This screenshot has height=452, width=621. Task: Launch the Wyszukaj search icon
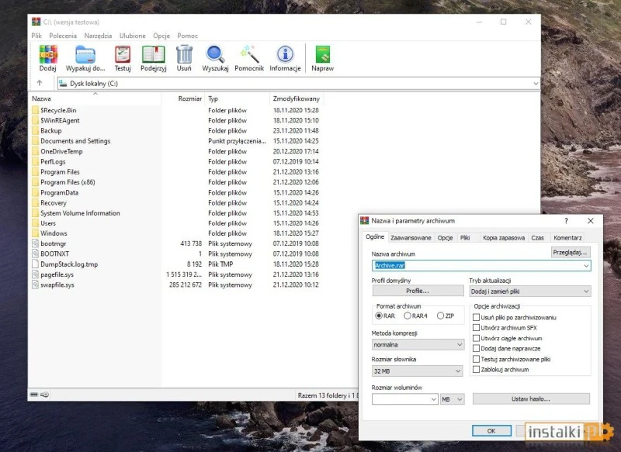[x=215, y=56]
